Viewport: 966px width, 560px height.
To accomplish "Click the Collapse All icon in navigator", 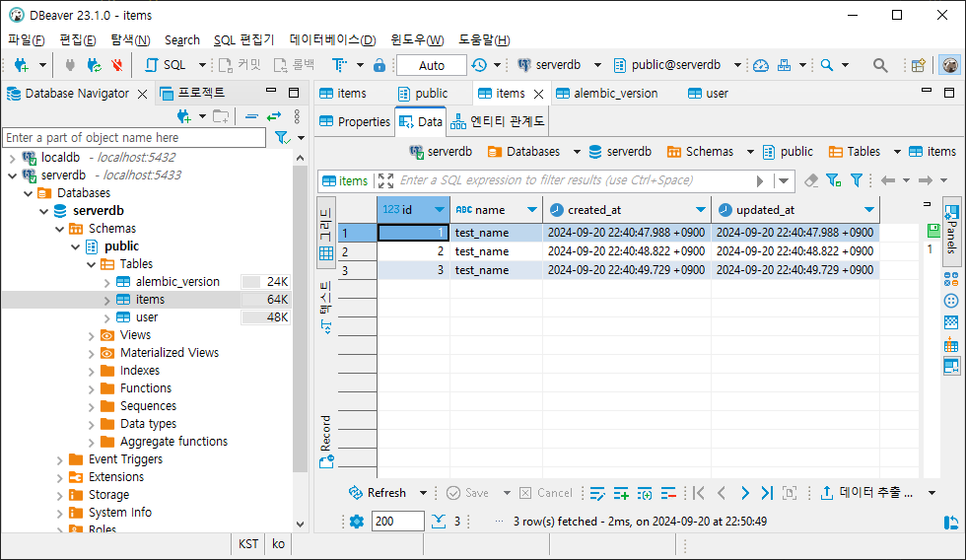I will pos(251,115).
